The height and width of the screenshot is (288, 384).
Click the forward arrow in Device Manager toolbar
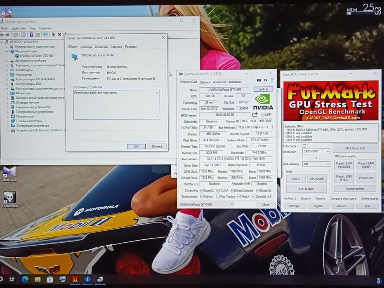(x=7, y=35)
